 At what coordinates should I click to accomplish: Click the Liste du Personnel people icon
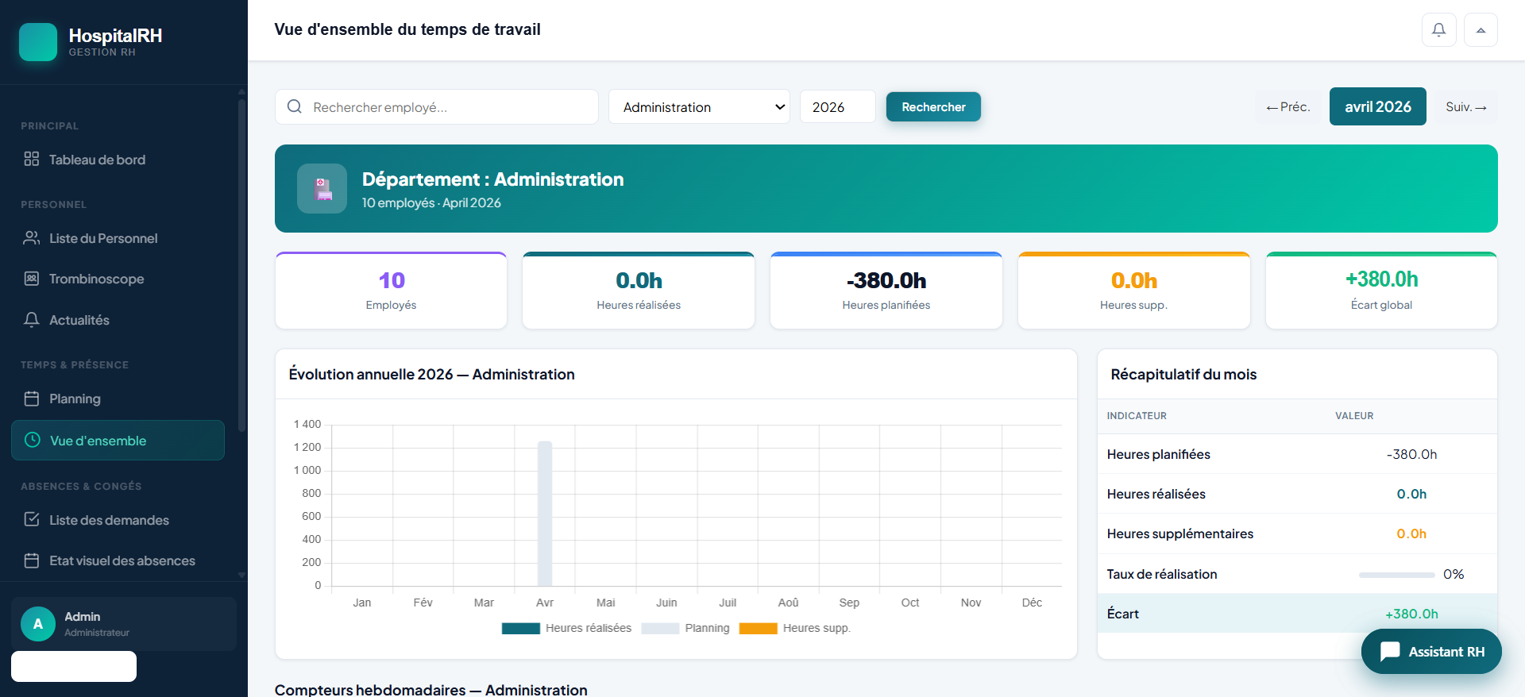(x=32, y=238)
